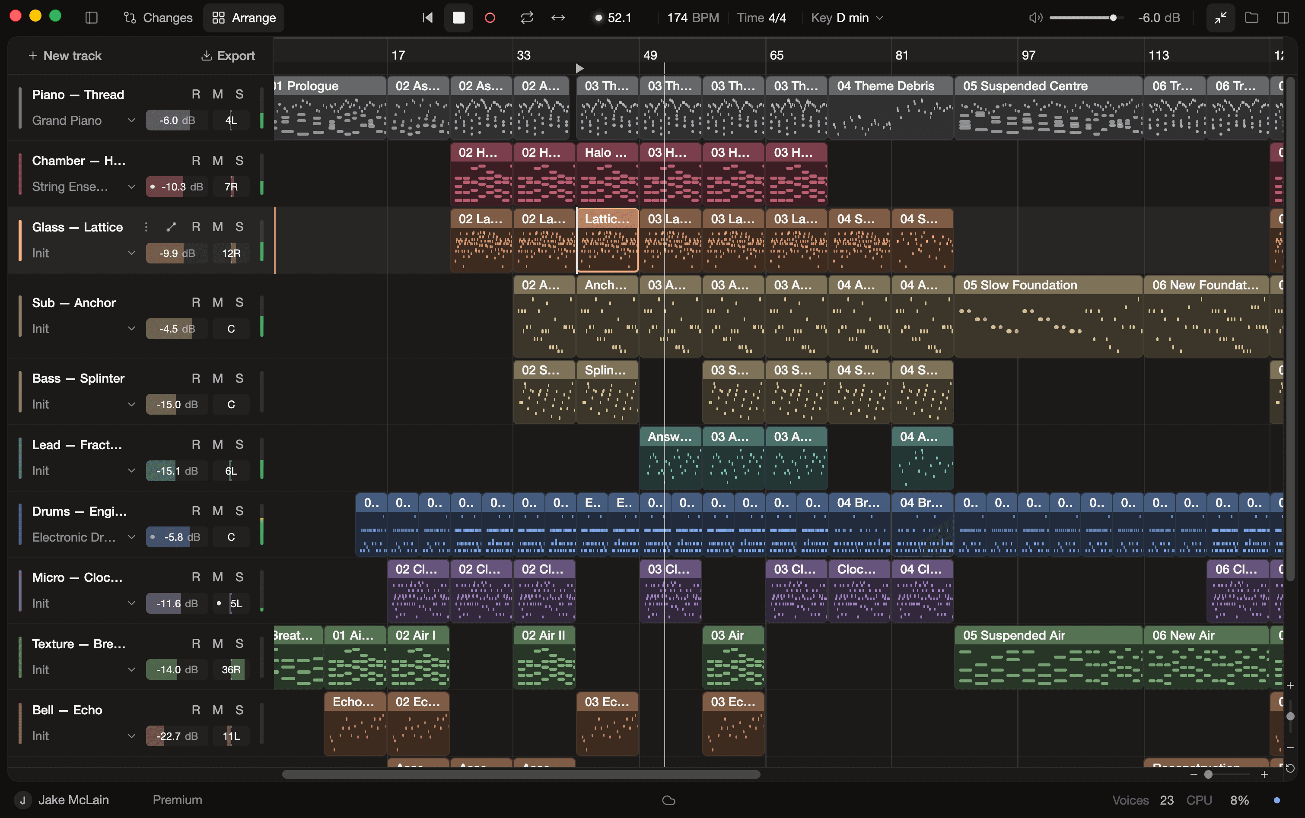This screenshot has width=1305, height=818.
Task: Toggle loop playback icon
Action: (527, 18)
